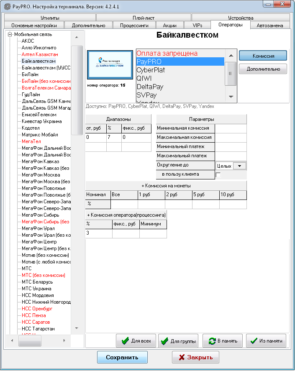Expand the Комиссия на монеты section
This screenshot has height=371, width=295.
(x=166, y=185)
